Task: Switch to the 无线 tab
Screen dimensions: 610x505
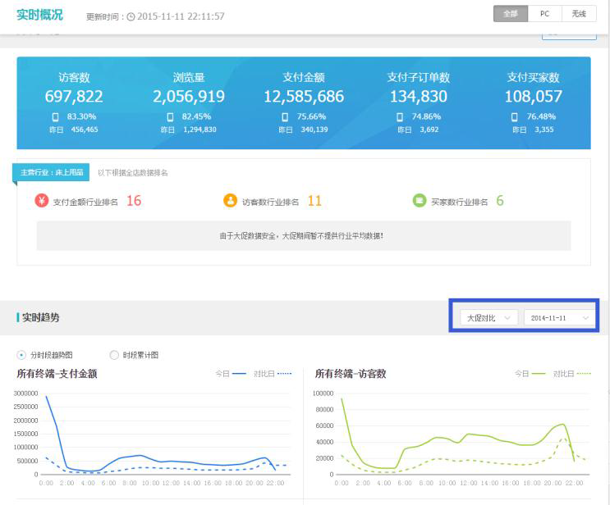Action: 579,14
